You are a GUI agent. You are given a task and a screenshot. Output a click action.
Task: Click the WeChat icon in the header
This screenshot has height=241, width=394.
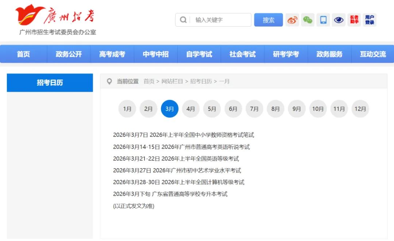[307, 20]
